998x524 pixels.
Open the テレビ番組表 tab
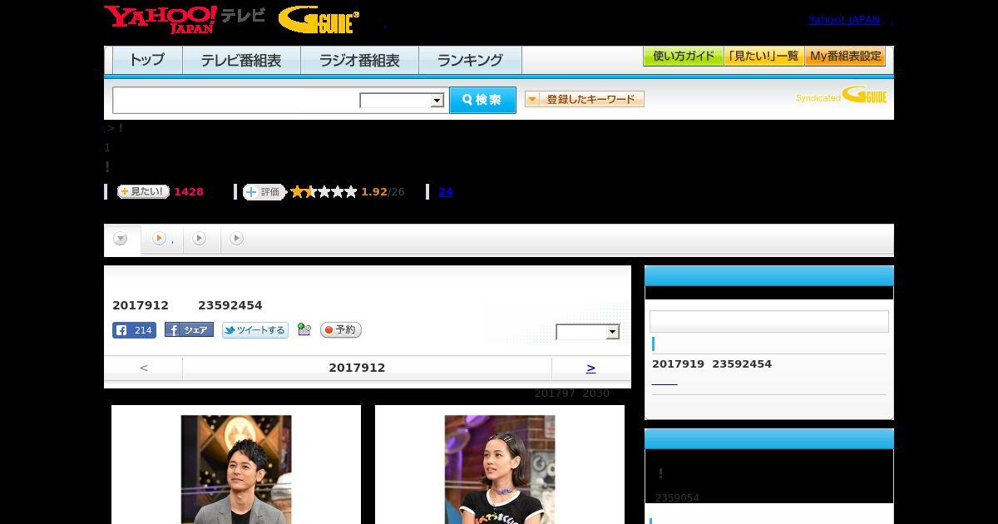(x=241, y=60)
